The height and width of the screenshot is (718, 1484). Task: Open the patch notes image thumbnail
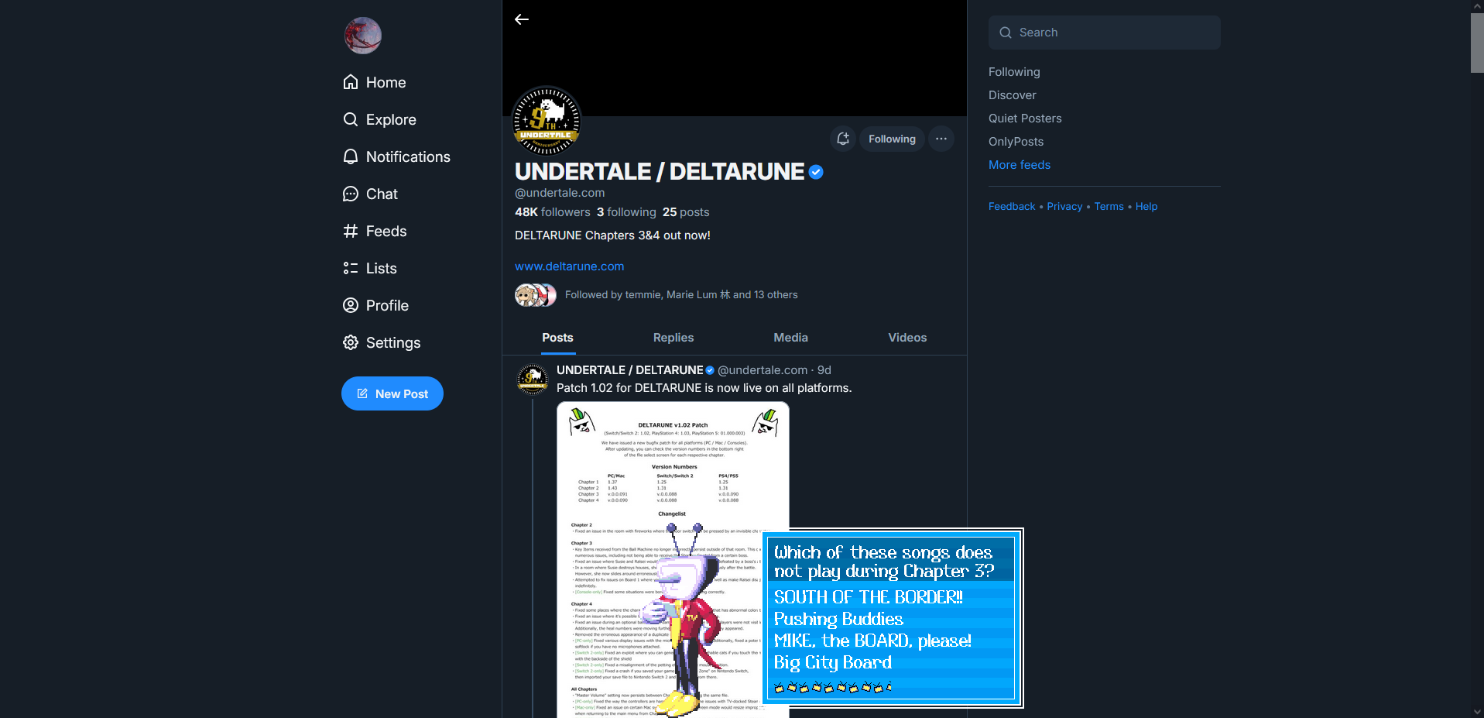(x=673, y=560)
